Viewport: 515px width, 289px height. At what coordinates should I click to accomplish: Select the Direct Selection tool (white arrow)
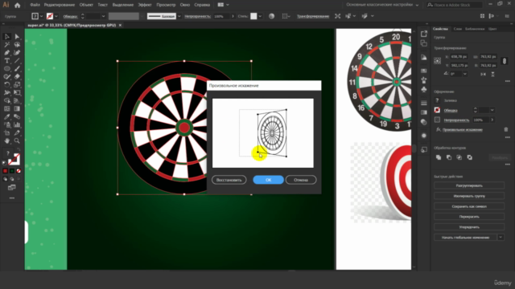click(17, 37)
